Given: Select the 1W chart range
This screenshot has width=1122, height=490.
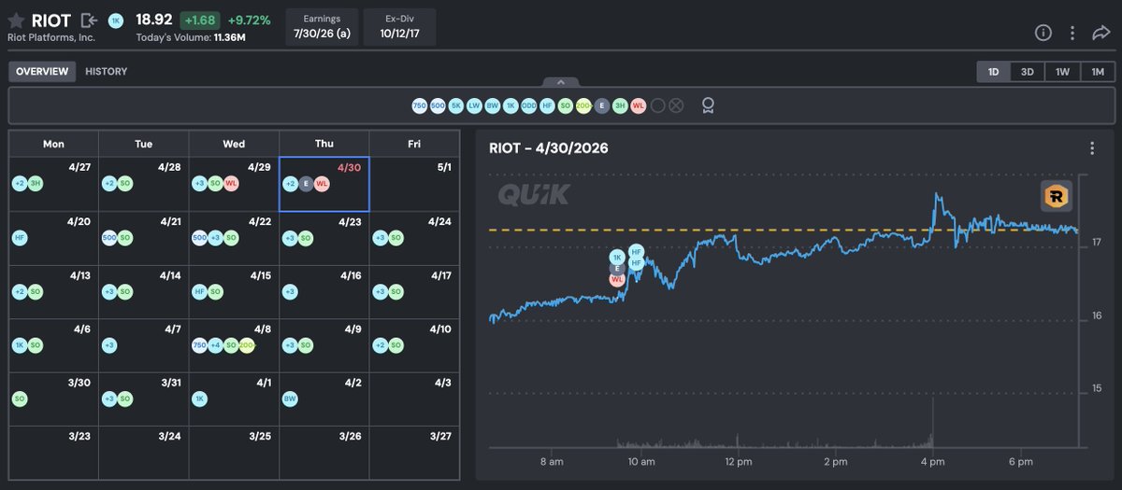Looking at the screenshot, I should [x=1062, y=72].
